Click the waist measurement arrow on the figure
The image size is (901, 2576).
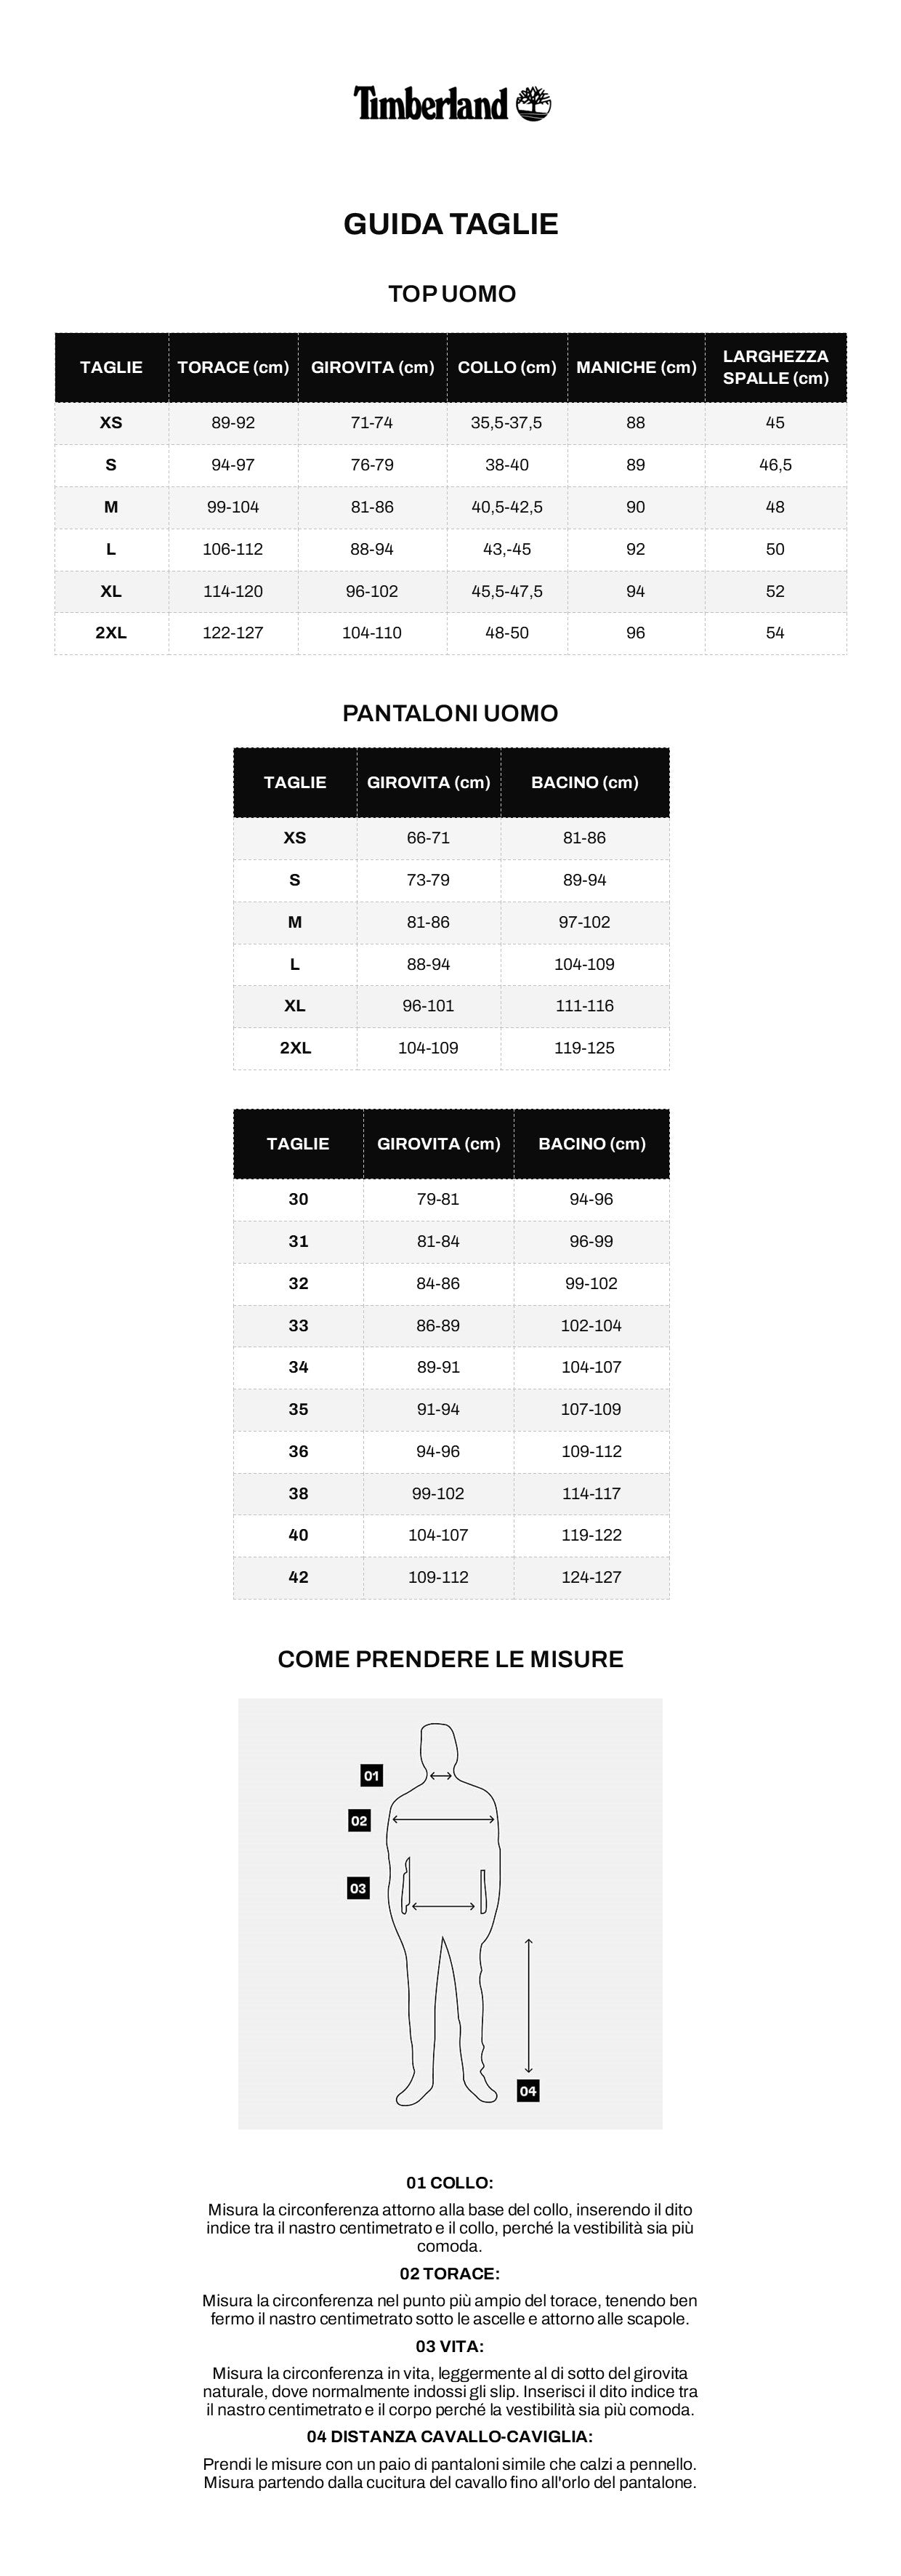point(443,1906)
